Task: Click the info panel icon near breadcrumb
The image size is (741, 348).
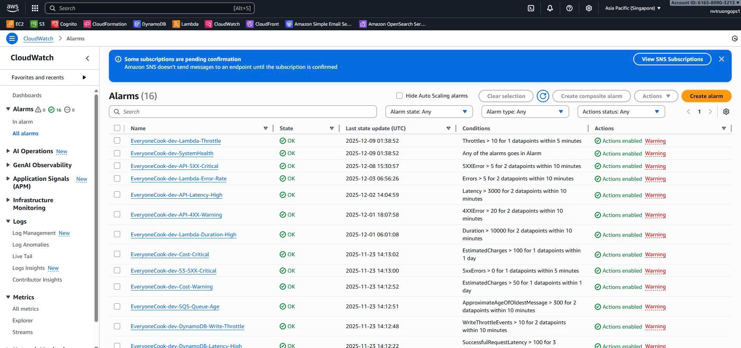Action: (x=734, y=38)
